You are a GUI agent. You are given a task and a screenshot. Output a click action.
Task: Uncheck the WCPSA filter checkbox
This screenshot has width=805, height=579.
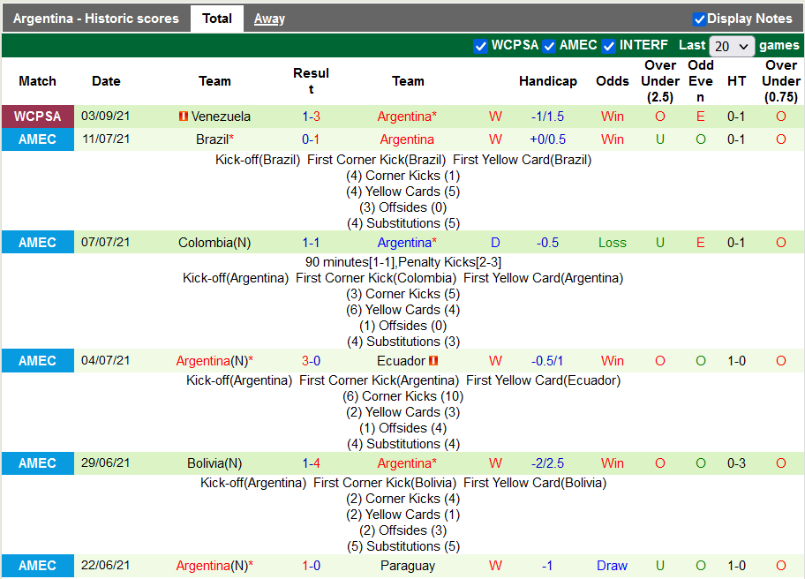point(480,46)
